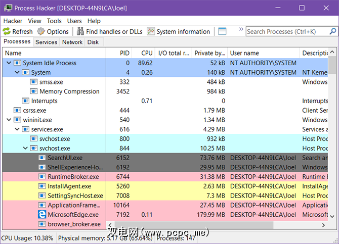Click the csrss.exe process icon

pyautogui.click(x=17, y=110)
